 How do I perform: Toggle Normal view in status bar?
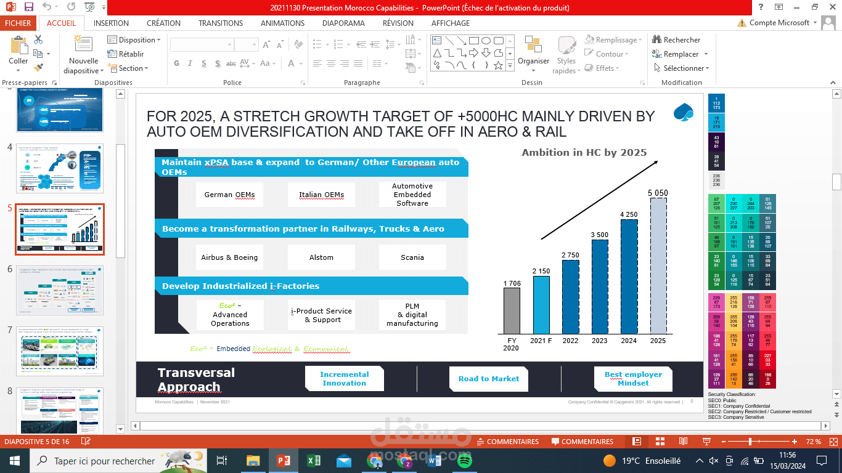tap(637, 442)
